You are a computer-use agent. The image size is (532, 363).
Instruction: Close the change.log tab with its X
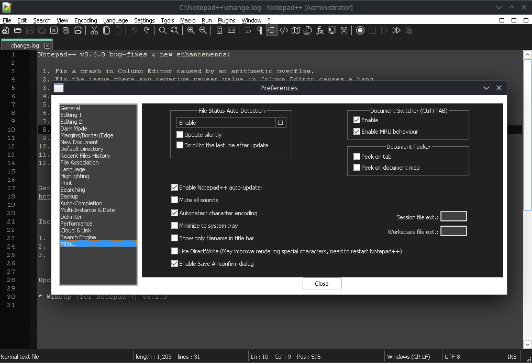(48, 45)
